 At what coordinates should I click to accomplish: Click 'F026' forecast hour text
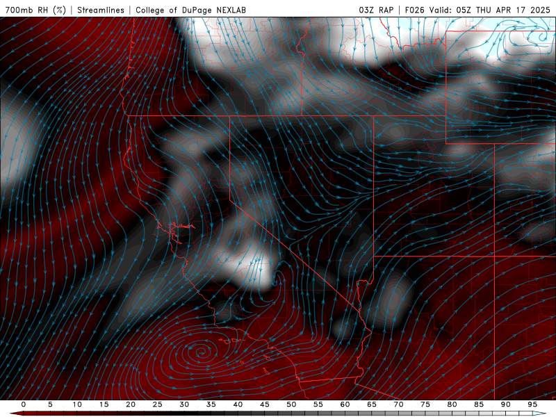pyautogui.click(x=414, y=10)
